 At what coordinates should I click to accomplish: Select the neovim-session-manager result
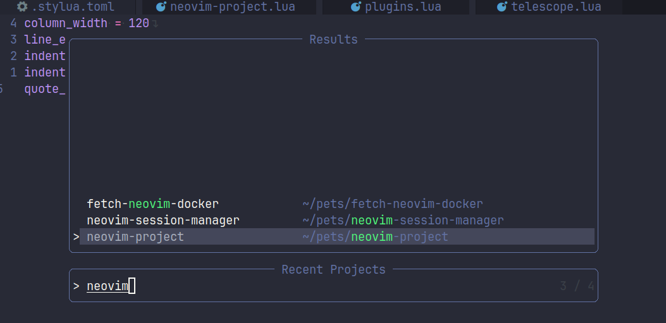click(x=337, y=221)
